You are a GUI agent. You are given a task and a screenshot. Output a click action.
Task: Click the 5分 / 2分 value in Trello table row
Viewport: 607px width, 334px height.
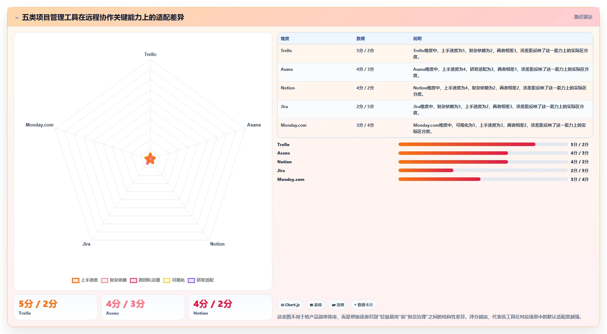(365, 51)
